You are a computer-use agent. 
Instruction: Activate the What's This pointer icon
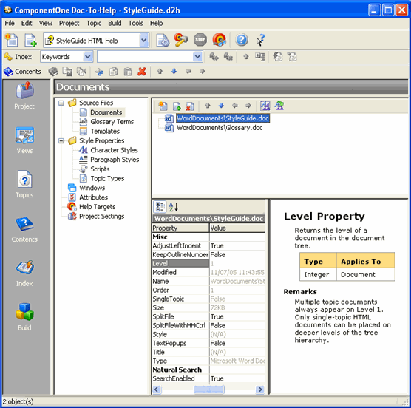click(x=260, y=40)
